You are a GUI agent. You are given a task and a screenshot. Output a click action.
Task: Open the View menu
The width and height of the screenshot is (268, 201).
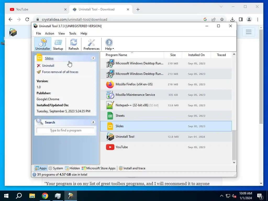pyautogui.click(x=62, y=33)
